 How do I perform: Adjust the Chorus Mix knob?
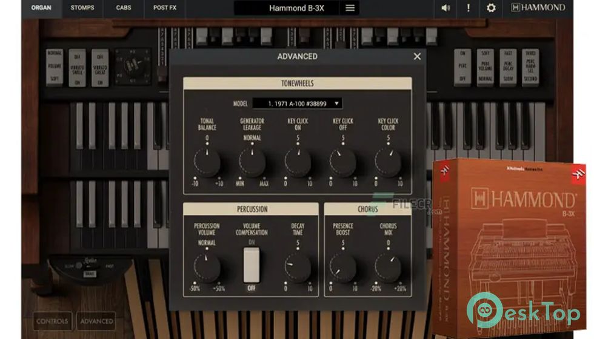388,268
